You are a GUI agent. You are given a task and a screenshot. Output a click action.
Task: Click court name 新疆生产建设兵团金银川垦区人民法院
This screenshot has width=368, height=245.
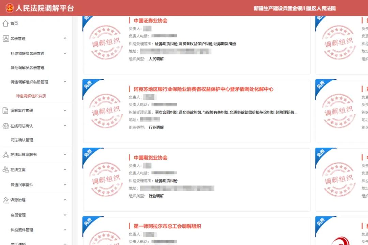click(x=294, y=9)
